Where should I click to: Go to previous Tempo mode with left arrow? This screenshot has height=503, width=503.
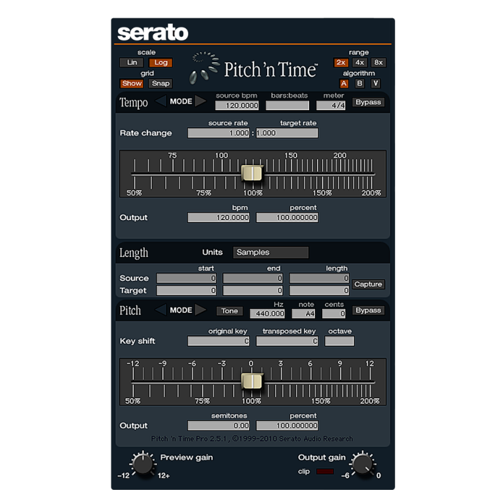160,101
